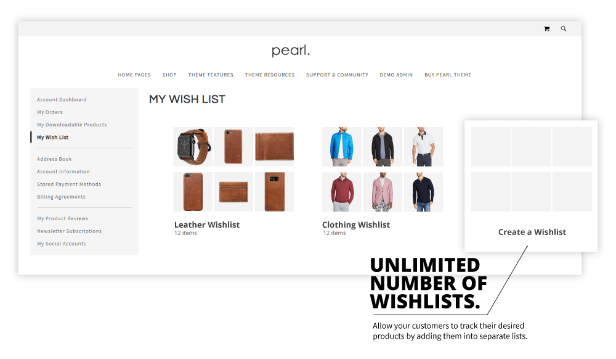Open the shopping cart icon
This screenshot has height=359, width=616.
coord(546,29)
